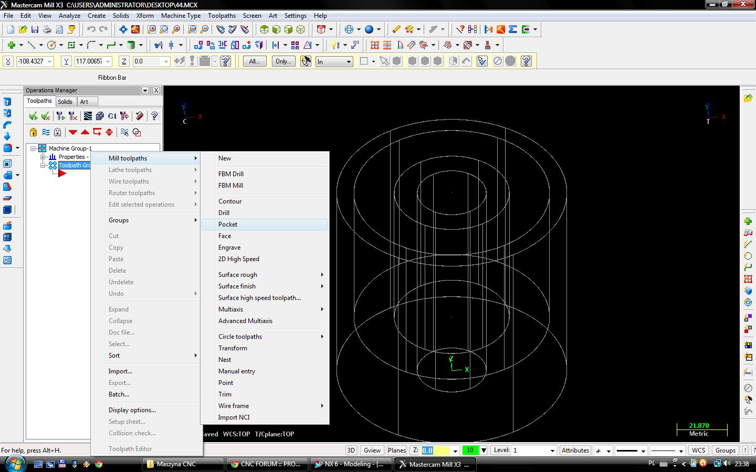Click the Backplot selected operations waves icon
The image size is (756, 472).
(x=88, y=116)
